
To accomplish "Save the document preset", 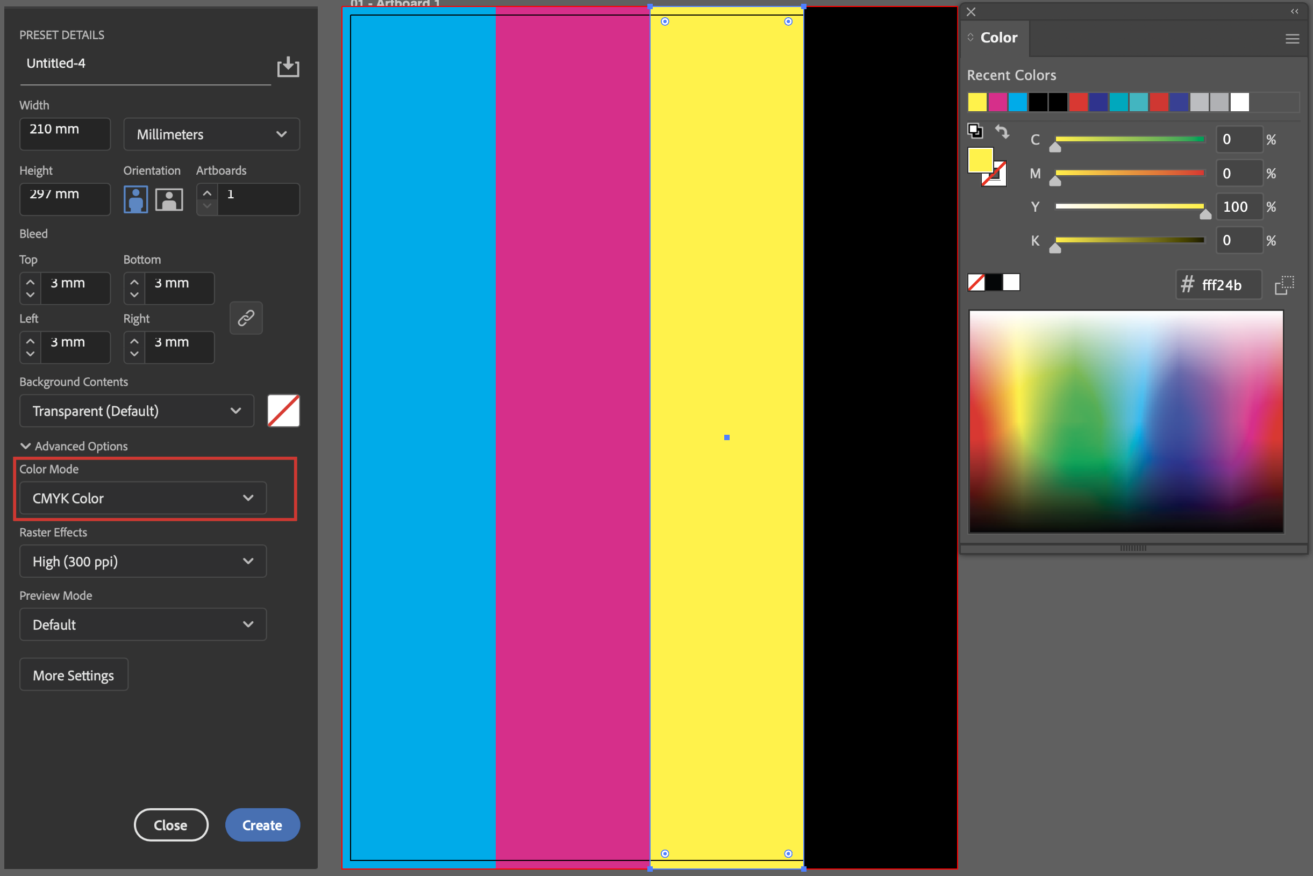I will tap(288, 67).
